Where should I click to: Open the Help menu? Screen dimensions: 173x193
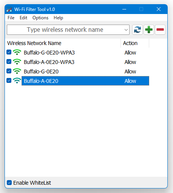tap(58, 18)
